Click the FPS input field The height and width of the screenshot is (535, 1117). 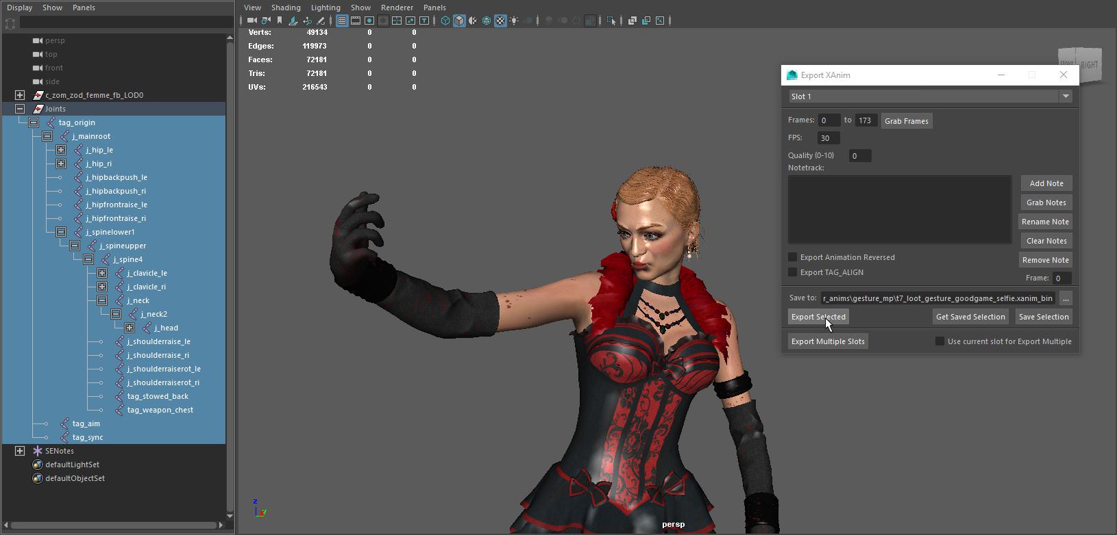coord(828,138)
